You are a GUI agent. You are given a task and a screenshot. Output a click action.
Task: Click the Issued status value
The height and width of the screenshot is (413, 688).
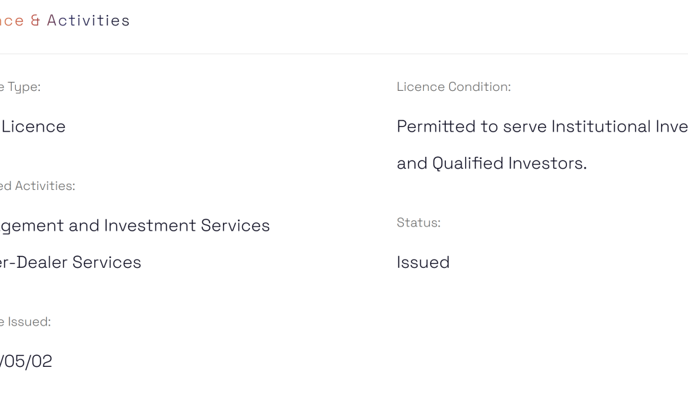tap(423, 262)
